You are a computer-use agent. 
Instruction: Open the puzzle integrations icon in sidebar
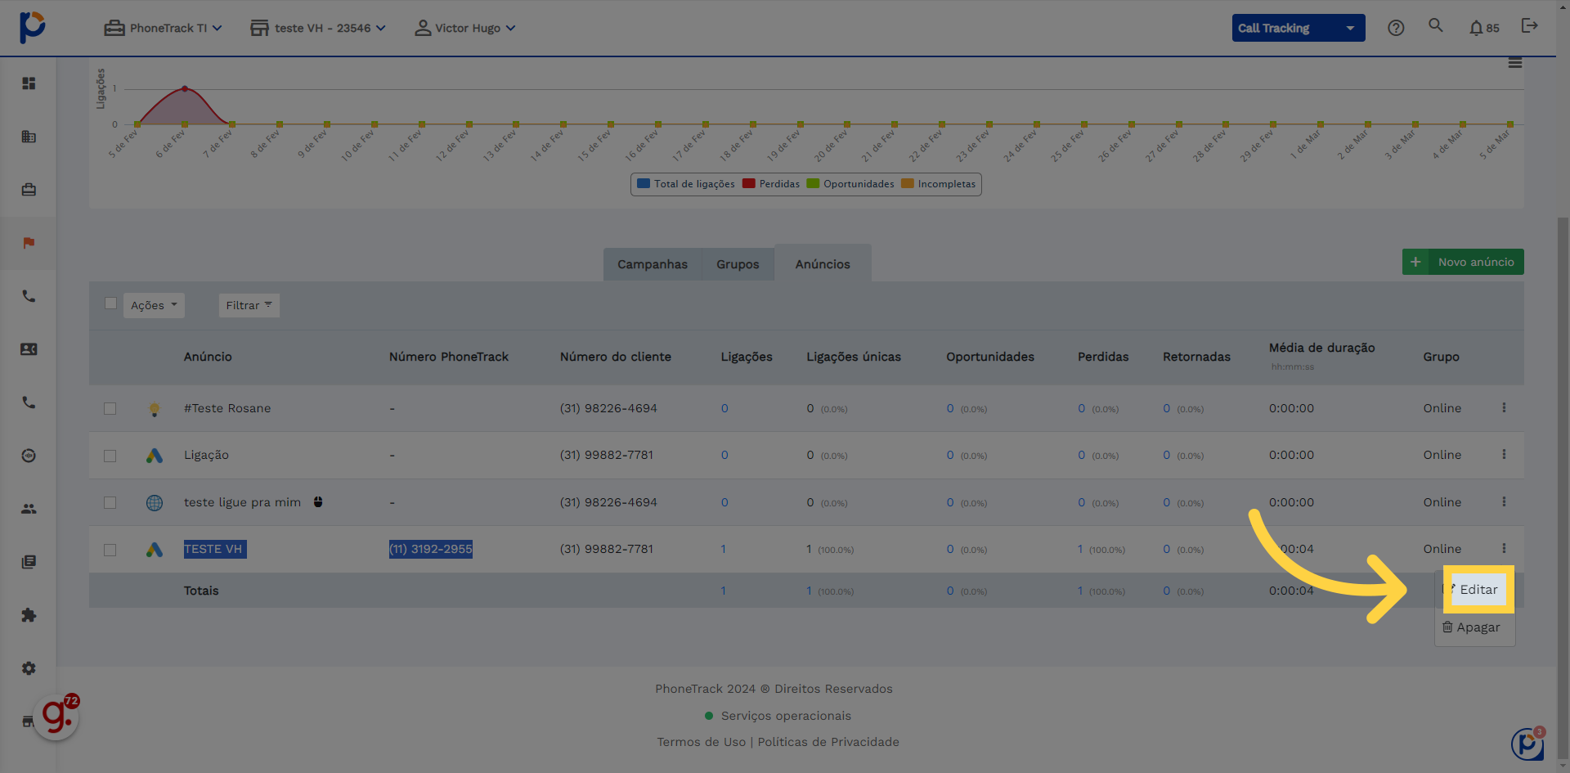pos(29,615)
